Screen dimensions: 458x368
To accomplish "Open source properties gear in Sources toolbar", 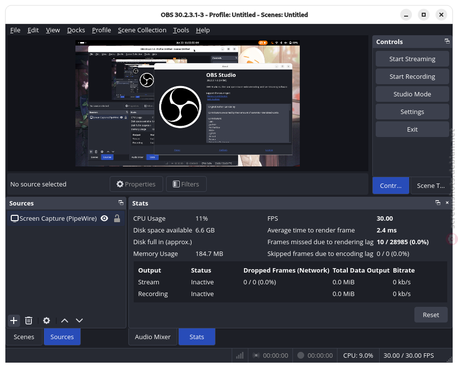I will tap(47, 321).
